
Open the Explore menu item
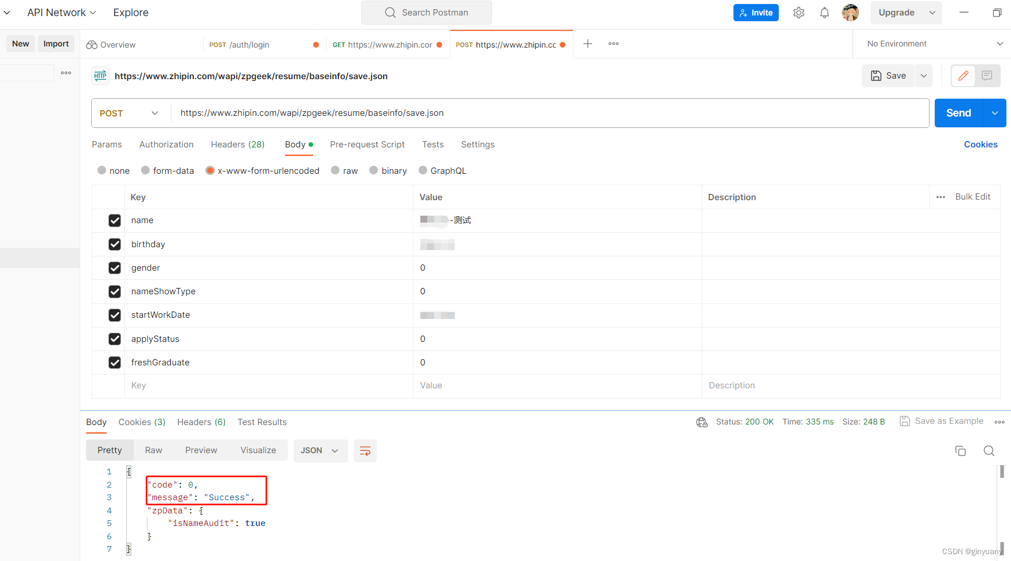tap(131, 13)
